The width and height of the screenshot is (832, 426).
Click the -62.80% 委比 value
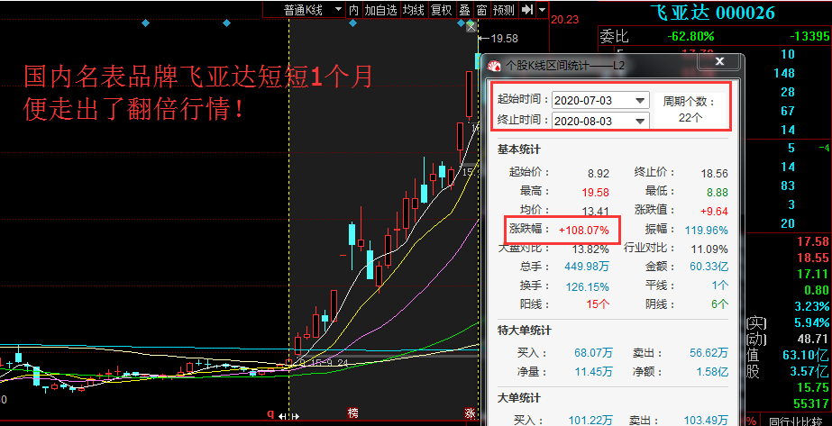[690, 37]
